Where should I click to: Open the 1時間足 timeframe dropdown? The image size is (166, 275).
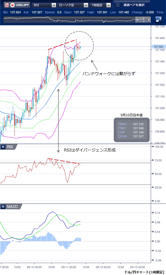tap(100, 5)
